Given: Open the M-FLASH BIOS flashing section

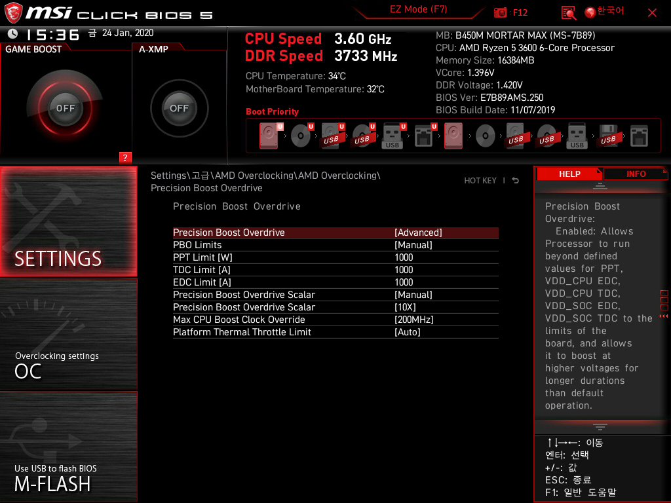Looking at the screenshot, I should (x=68, y=447).
